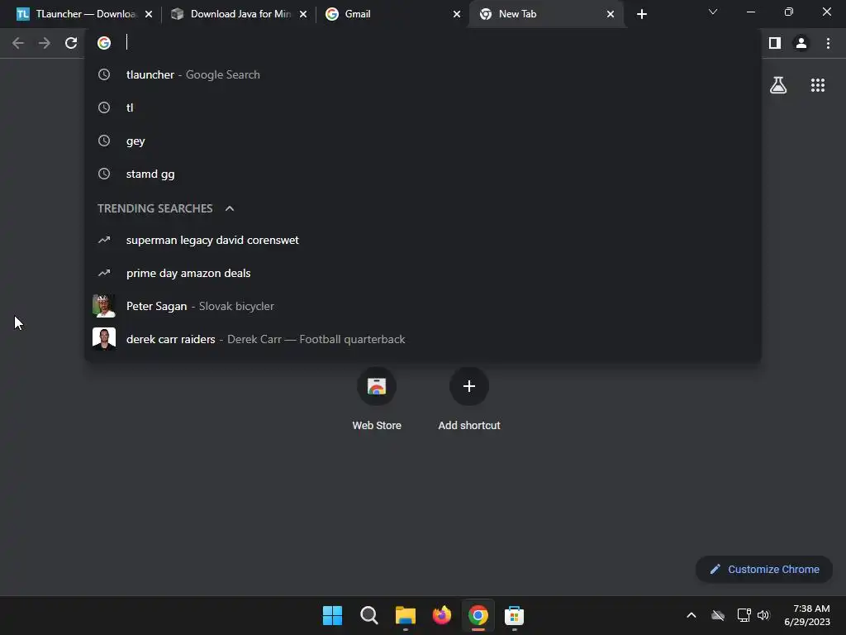Open the Windows Start menu
Viewport: 846px width, 635px height.
point(332,615)
